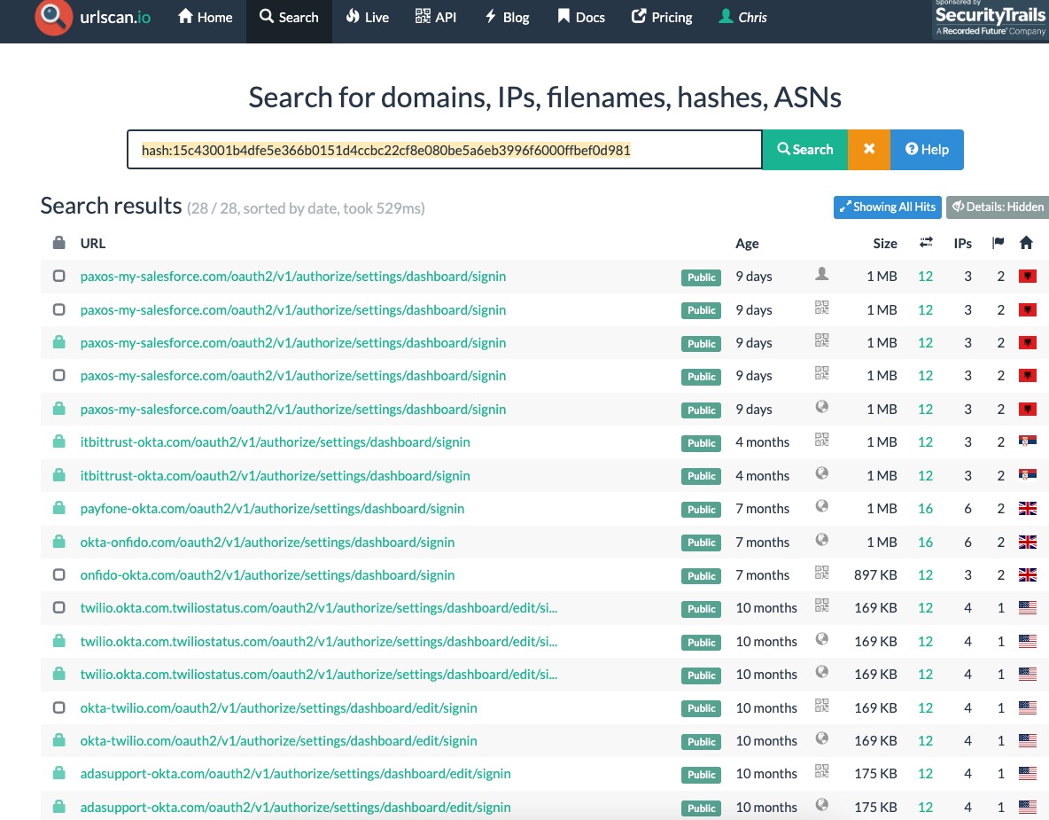Open the Live navigation item

(368, 18)
